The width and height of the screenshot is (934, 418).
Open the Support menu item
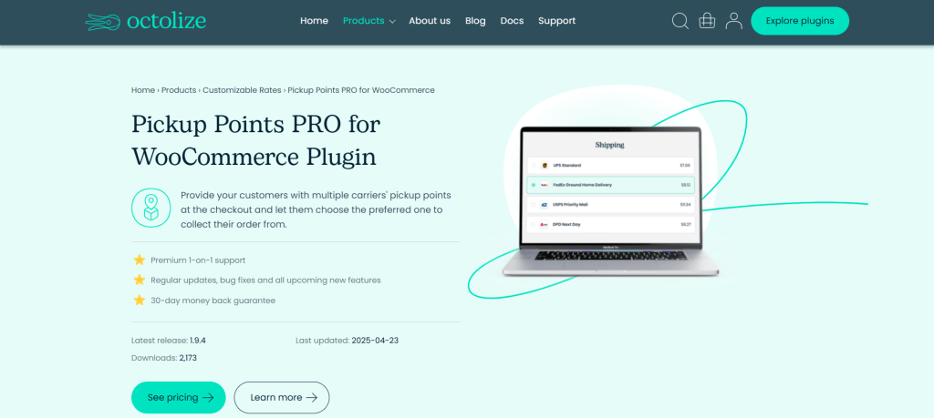coord(557,21)
